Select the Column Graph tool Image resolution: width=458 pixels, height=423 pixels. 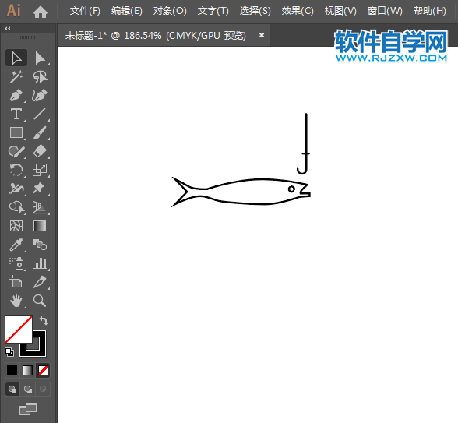point(40,263)
